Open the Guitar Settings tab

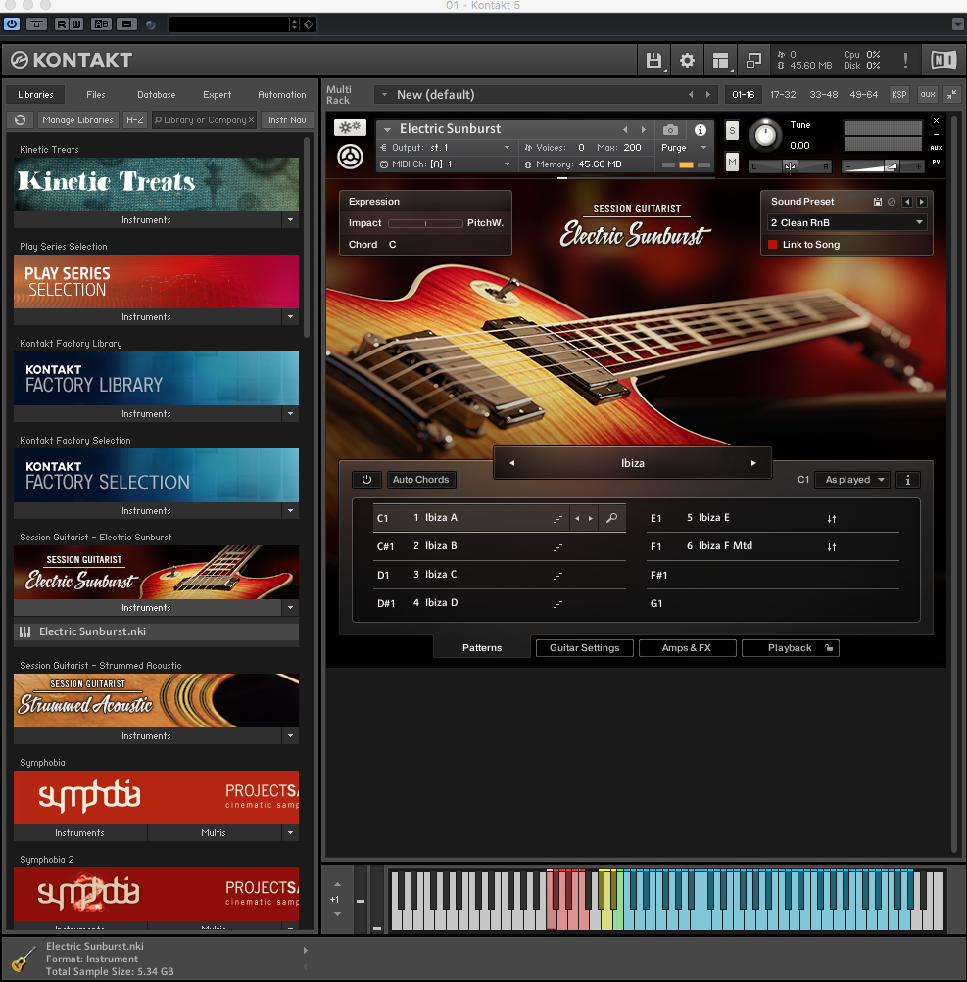point(584,648)
